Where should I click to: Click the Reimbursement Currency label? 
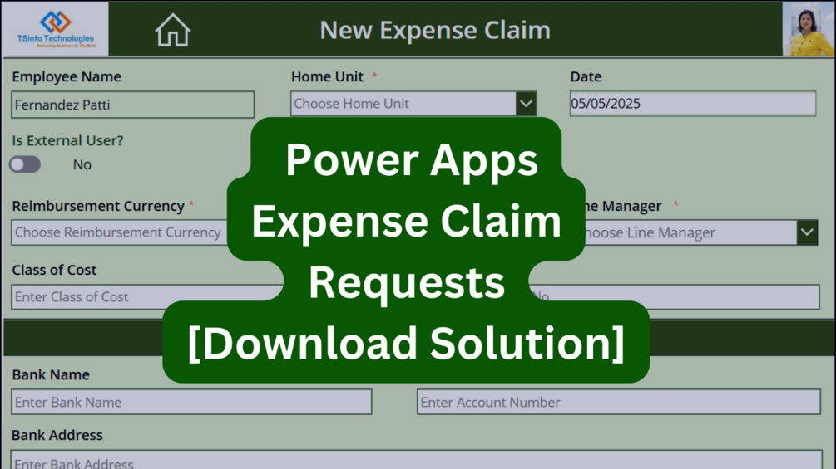tap(98, 206)
